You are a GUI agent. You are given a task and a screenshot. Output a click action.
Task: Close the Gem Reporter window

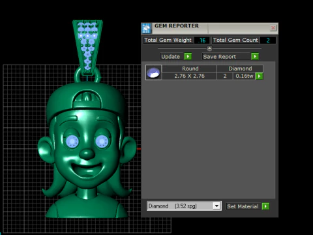tap(273, 28)
